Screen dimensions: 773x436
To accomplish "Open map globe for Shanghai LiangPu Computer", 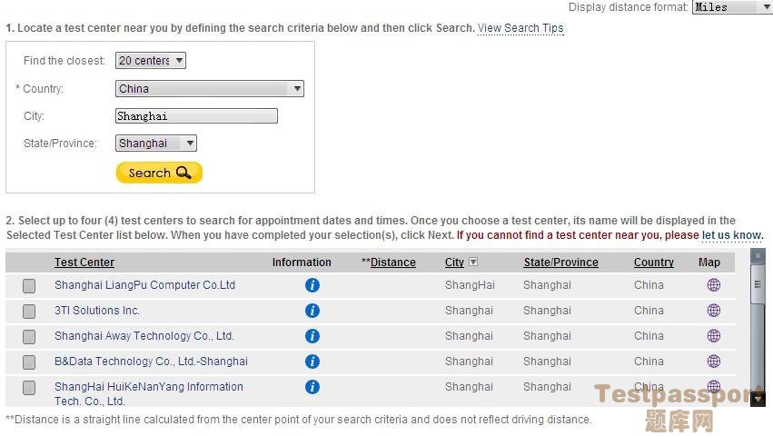I will pyautogui.click(x=713, y=285).
